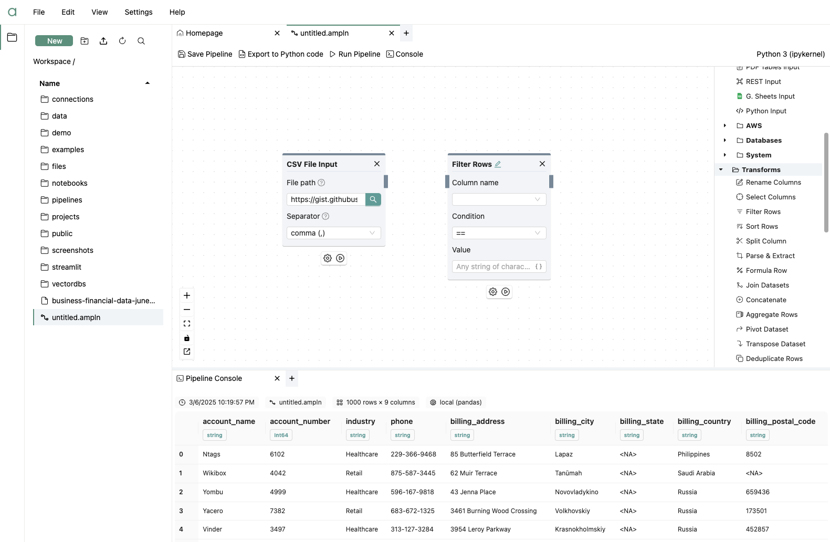Open the file search icon
The width and height of the screenshot is (830, 542).
141,41
